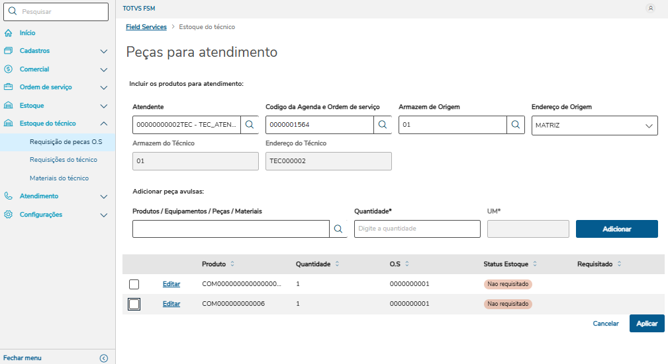Open lookup for Codigo da Agenda field
The height and width of the screenshot is (364, 668).
click(x=383, y=124)
